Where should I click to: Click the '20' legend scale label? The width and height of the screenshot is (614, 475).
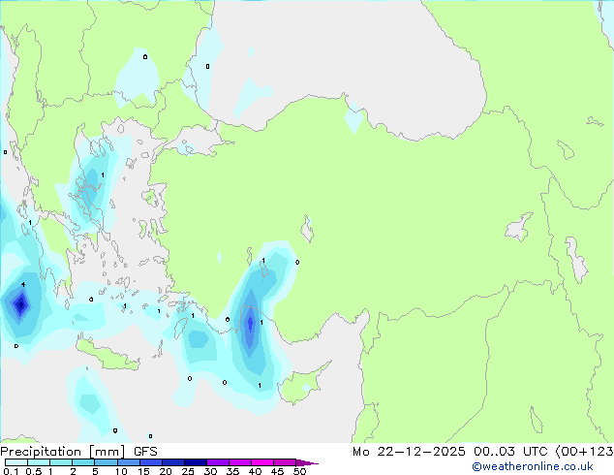(x=166, y=471)
